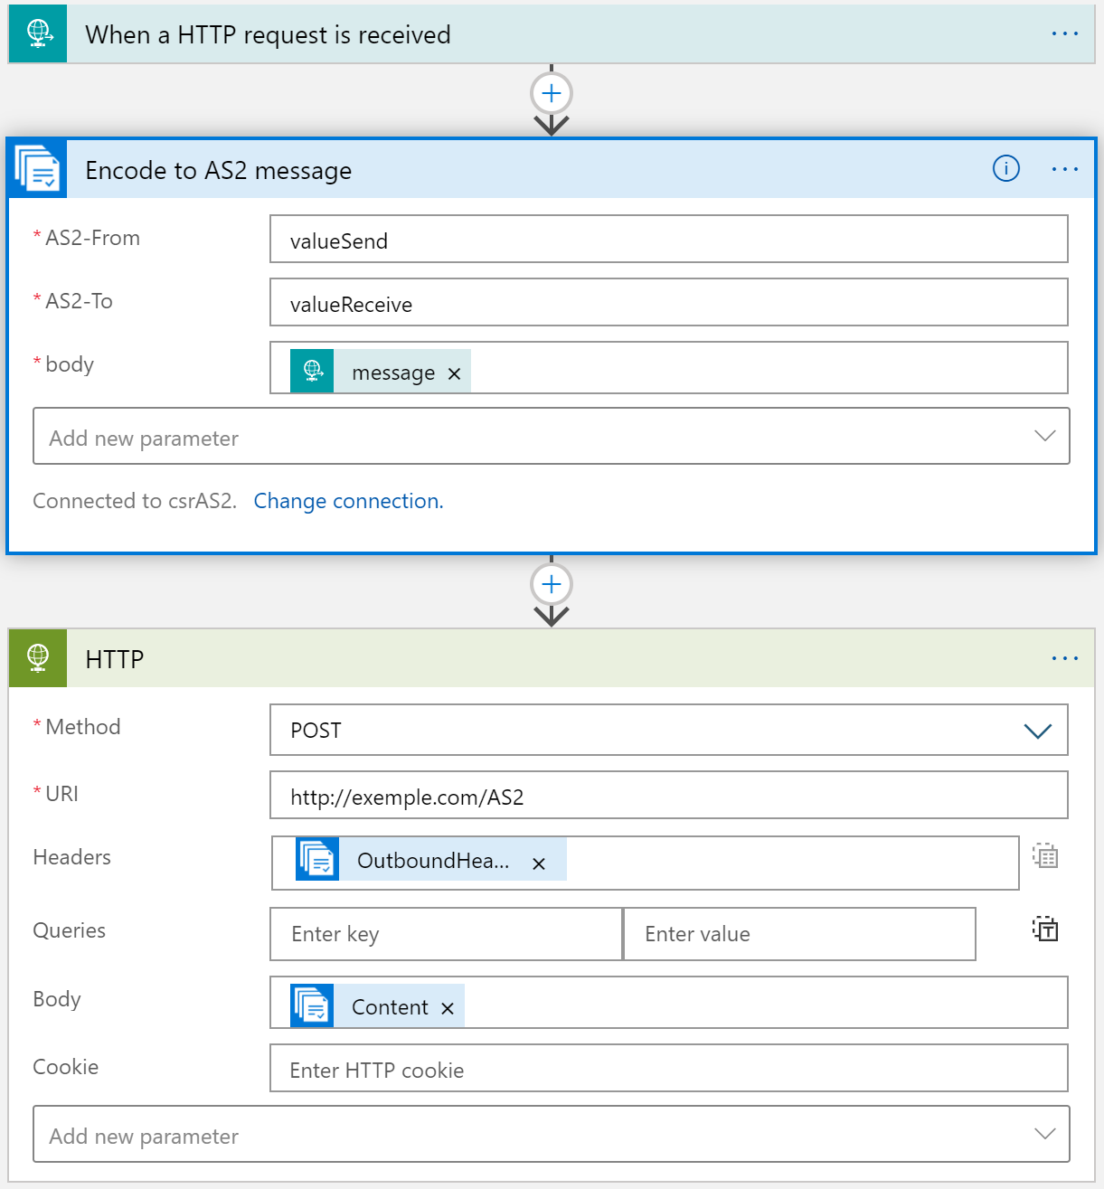
Task: Open ellipsis menu on Encode to AS2 card
Action: click(x=1065, y=169)
